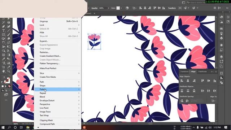Choose Create Trim Marks
This screenshot has width=231, height=130.
[58, 77]
